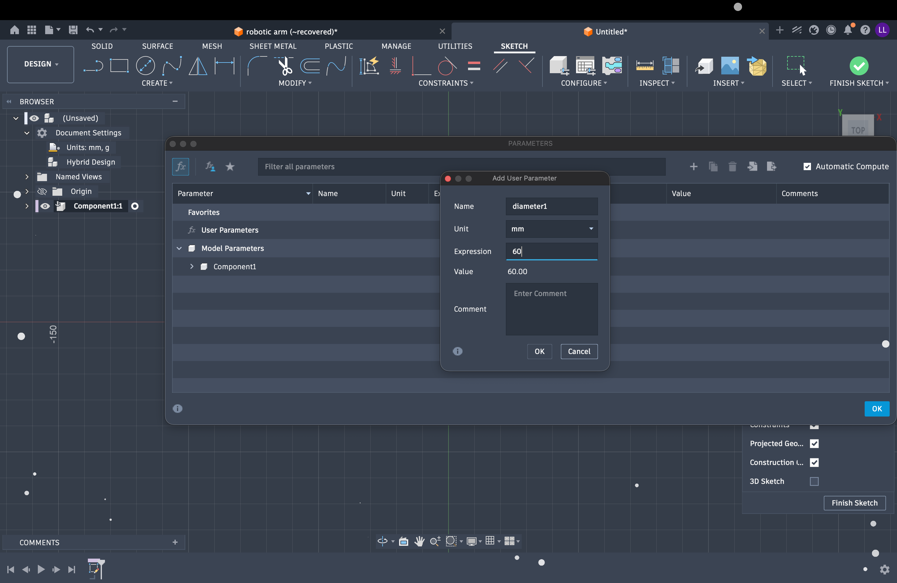This screenshot has height=583, width=897.
Task: Select the Tangent constraint icon
Action: click(447, 66)
